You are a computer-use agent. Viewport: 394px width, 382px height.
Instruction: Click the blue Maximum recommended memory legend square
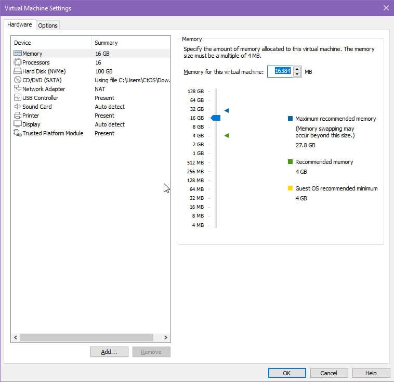click(x=290, y=119)
